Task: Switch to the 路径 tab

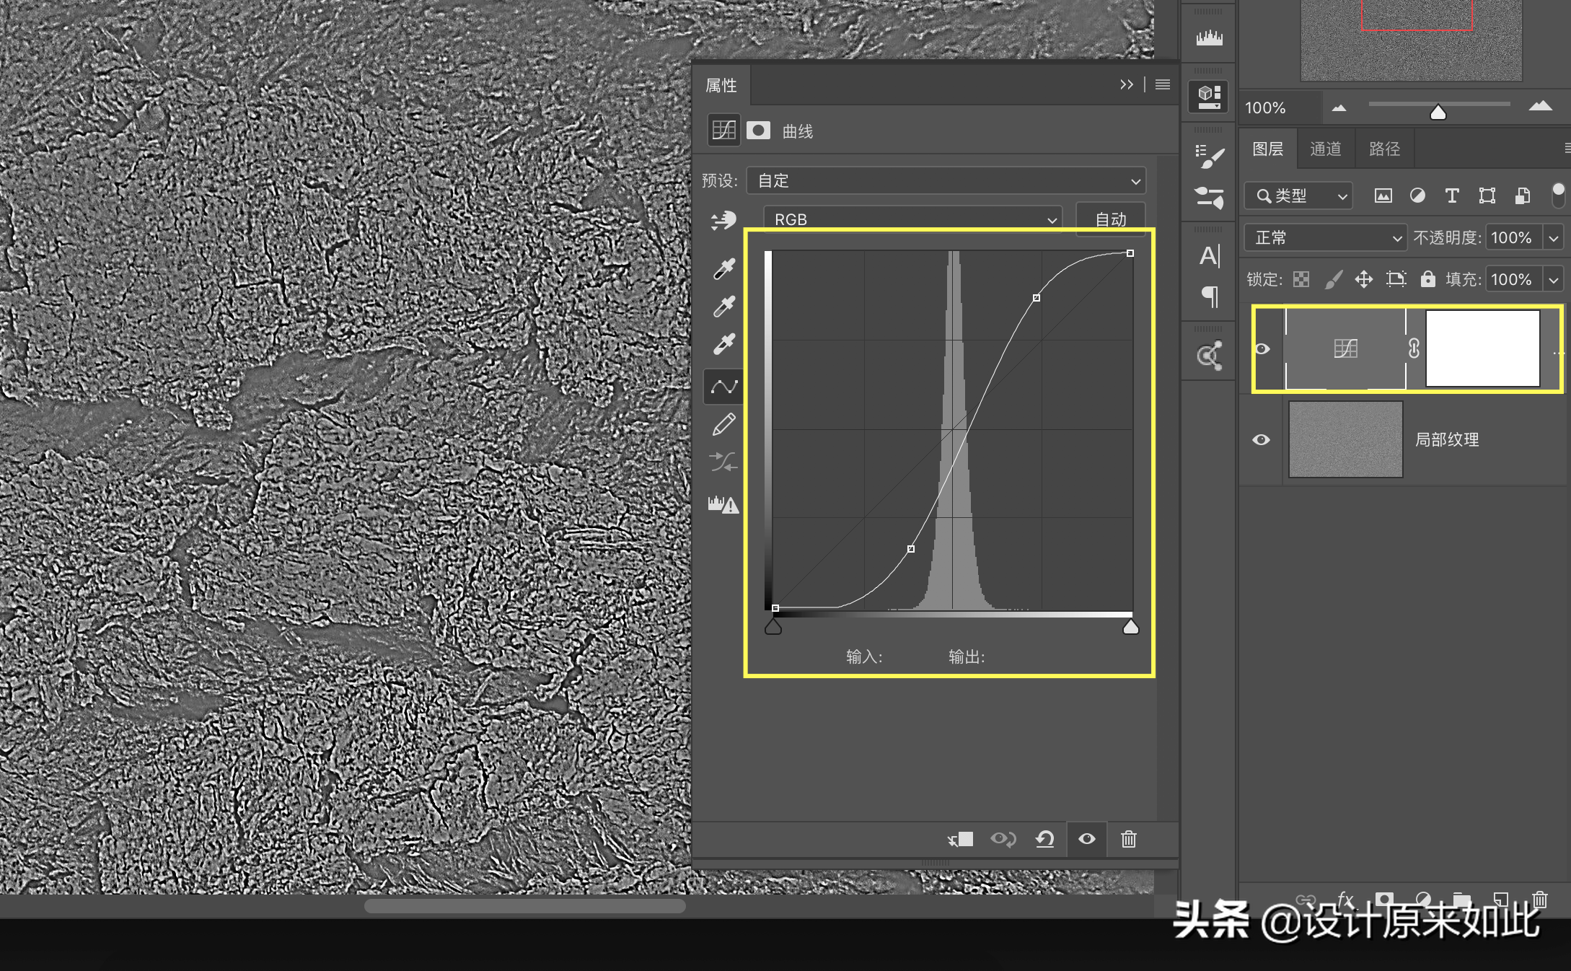Action: tap(1384, 149)
